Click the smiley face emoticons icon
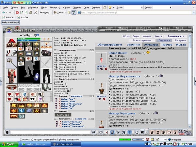 pyautogui.click(x=137, y=132)
